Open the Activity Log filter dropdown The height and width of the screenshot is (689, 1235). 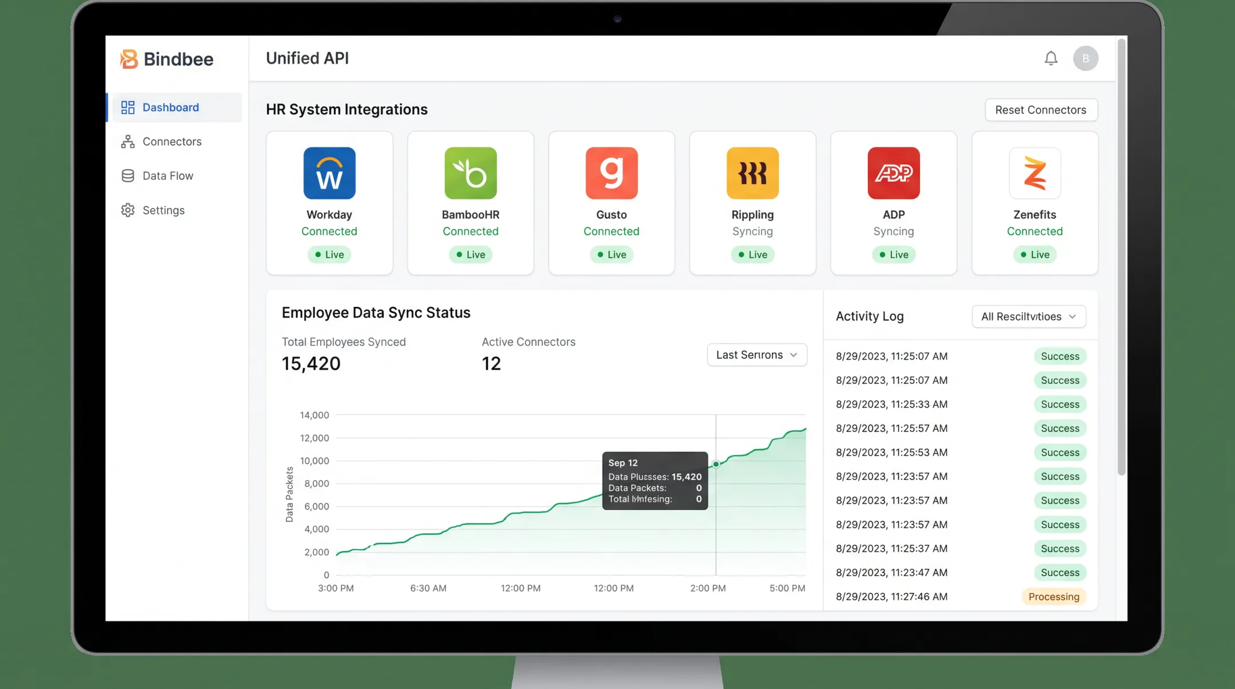(x=1029, y=317)
